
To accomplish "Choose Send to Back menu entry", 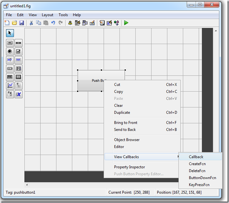I will click(143, 130).
